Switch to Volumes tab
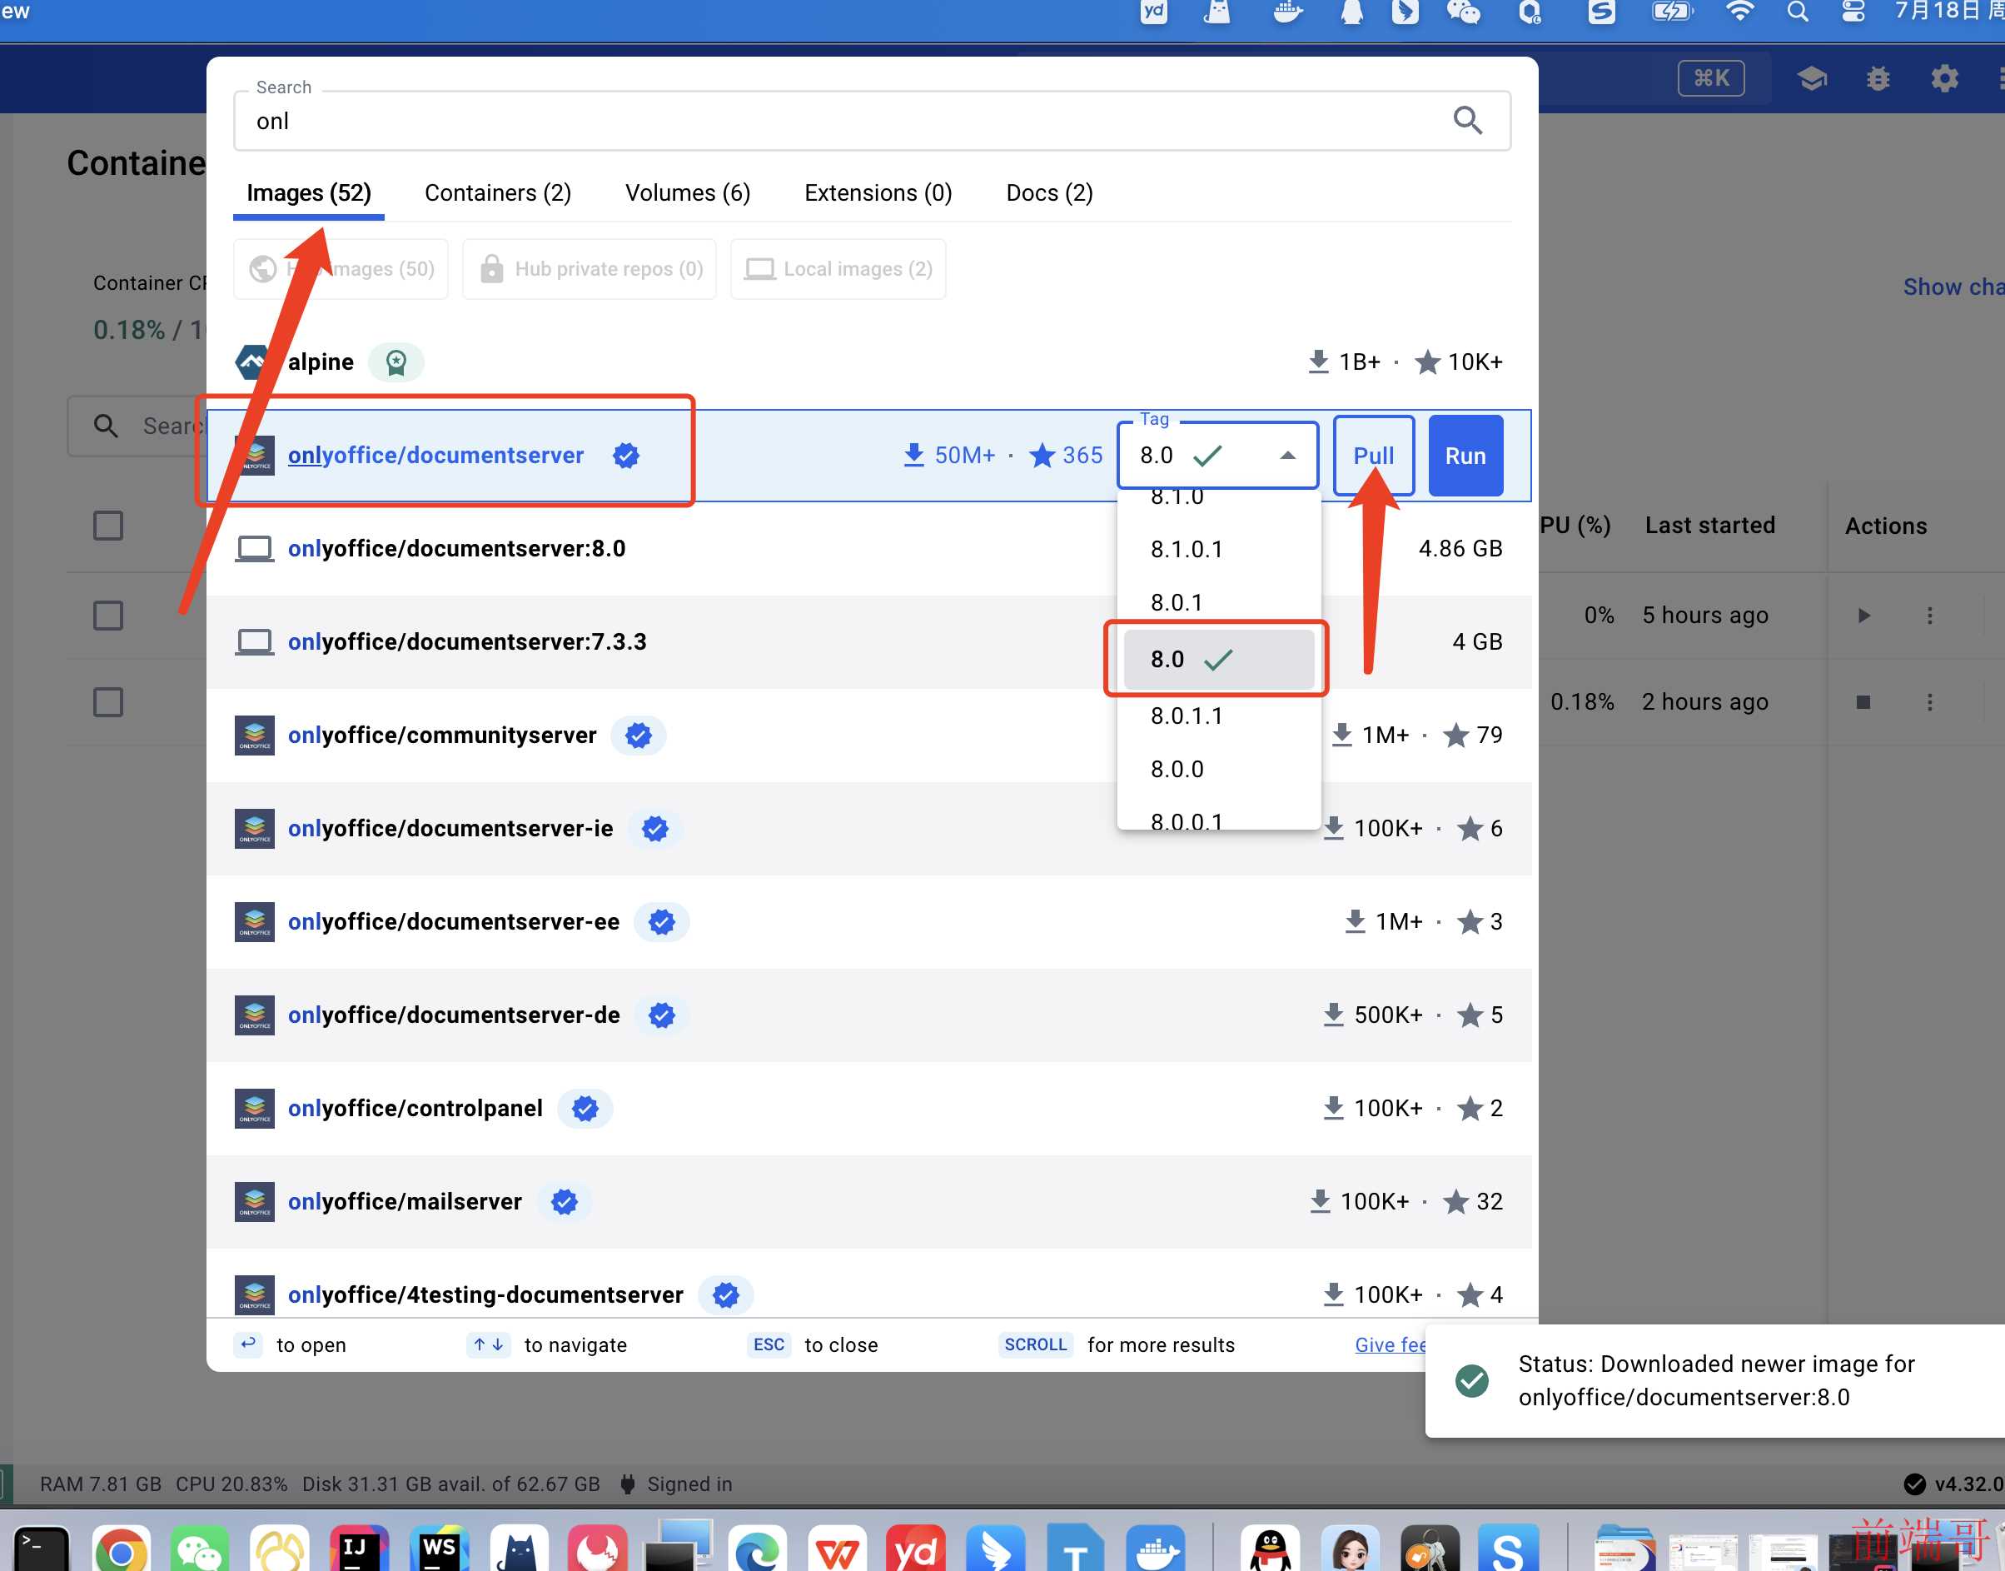This screenshot has height=1571, width=2005. click(x=689, y=192)
